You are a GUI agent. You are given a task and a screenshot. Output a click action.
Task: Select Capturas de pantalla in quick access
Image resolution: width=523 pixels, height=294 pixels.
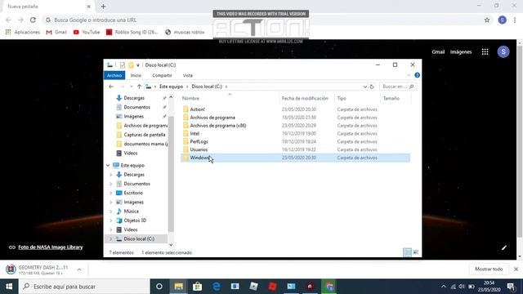145,135
